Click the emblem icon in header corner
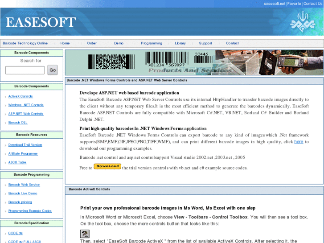 pos(303,22)
